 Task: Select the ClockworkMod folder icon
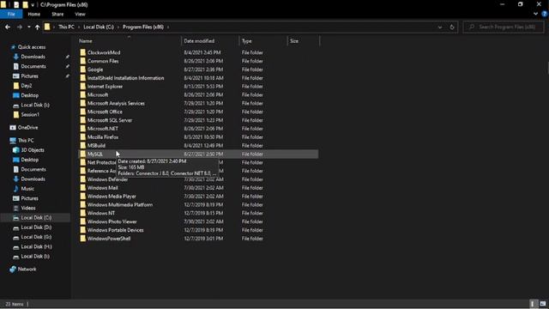[82, 52]
